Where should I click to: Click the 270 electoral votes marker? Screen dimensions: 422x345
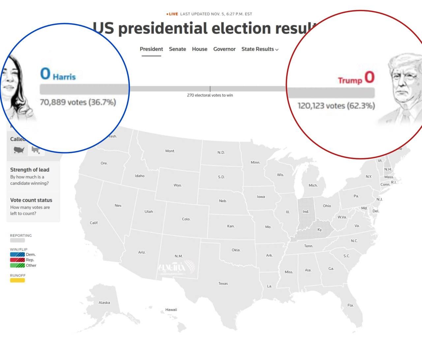point(210,89)
